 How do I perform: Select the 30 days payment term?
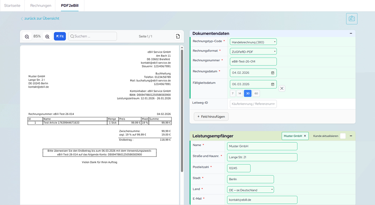pos(248,94)
